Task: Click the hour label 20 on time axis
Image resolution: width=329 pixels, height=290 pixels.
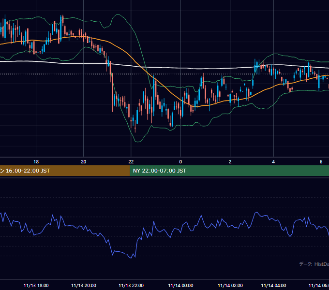Action: coord(84,162)
